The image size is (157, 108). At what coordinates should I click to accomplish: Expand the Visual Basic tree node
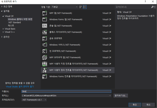click(x=3, y=29)
